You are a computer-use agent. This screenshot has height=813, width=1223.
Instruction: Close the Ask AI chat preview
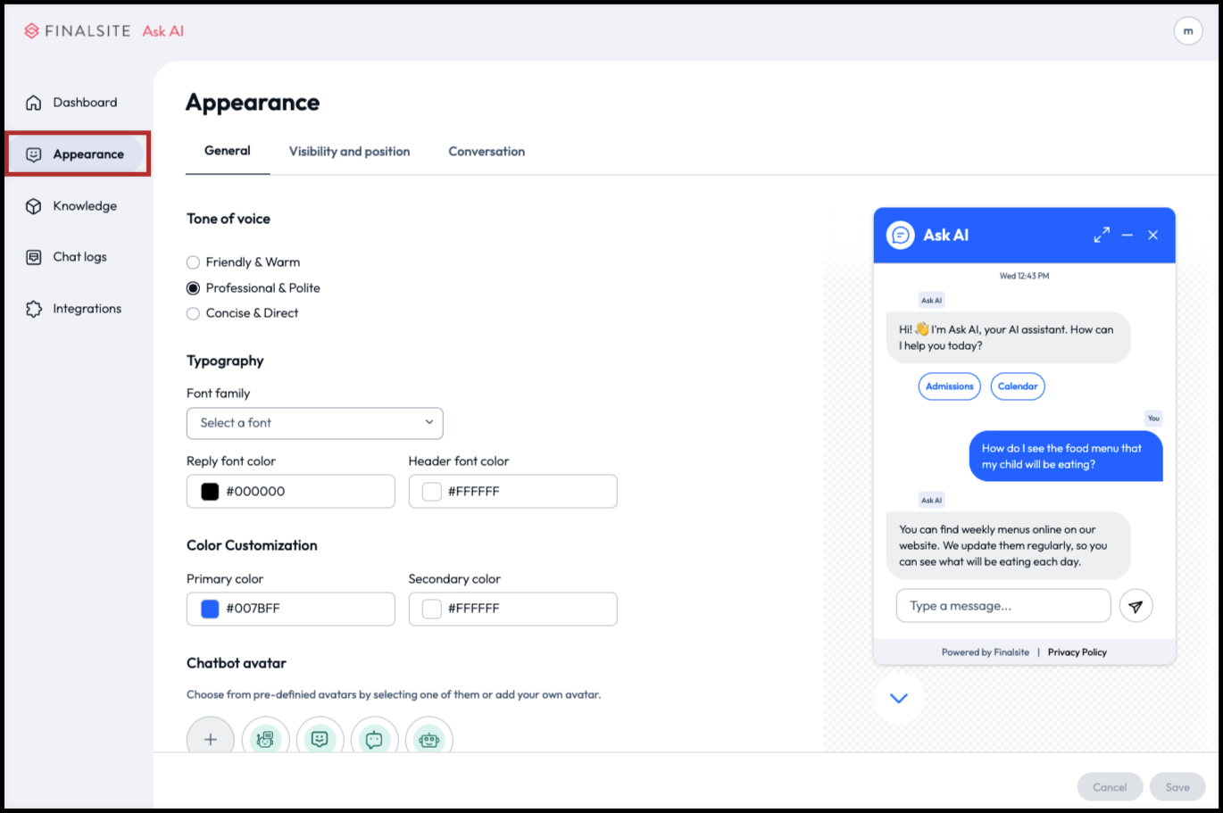(x=1152, y=235)
